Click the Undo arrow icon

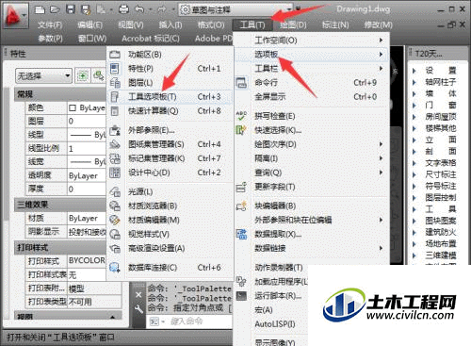(139, 10)
